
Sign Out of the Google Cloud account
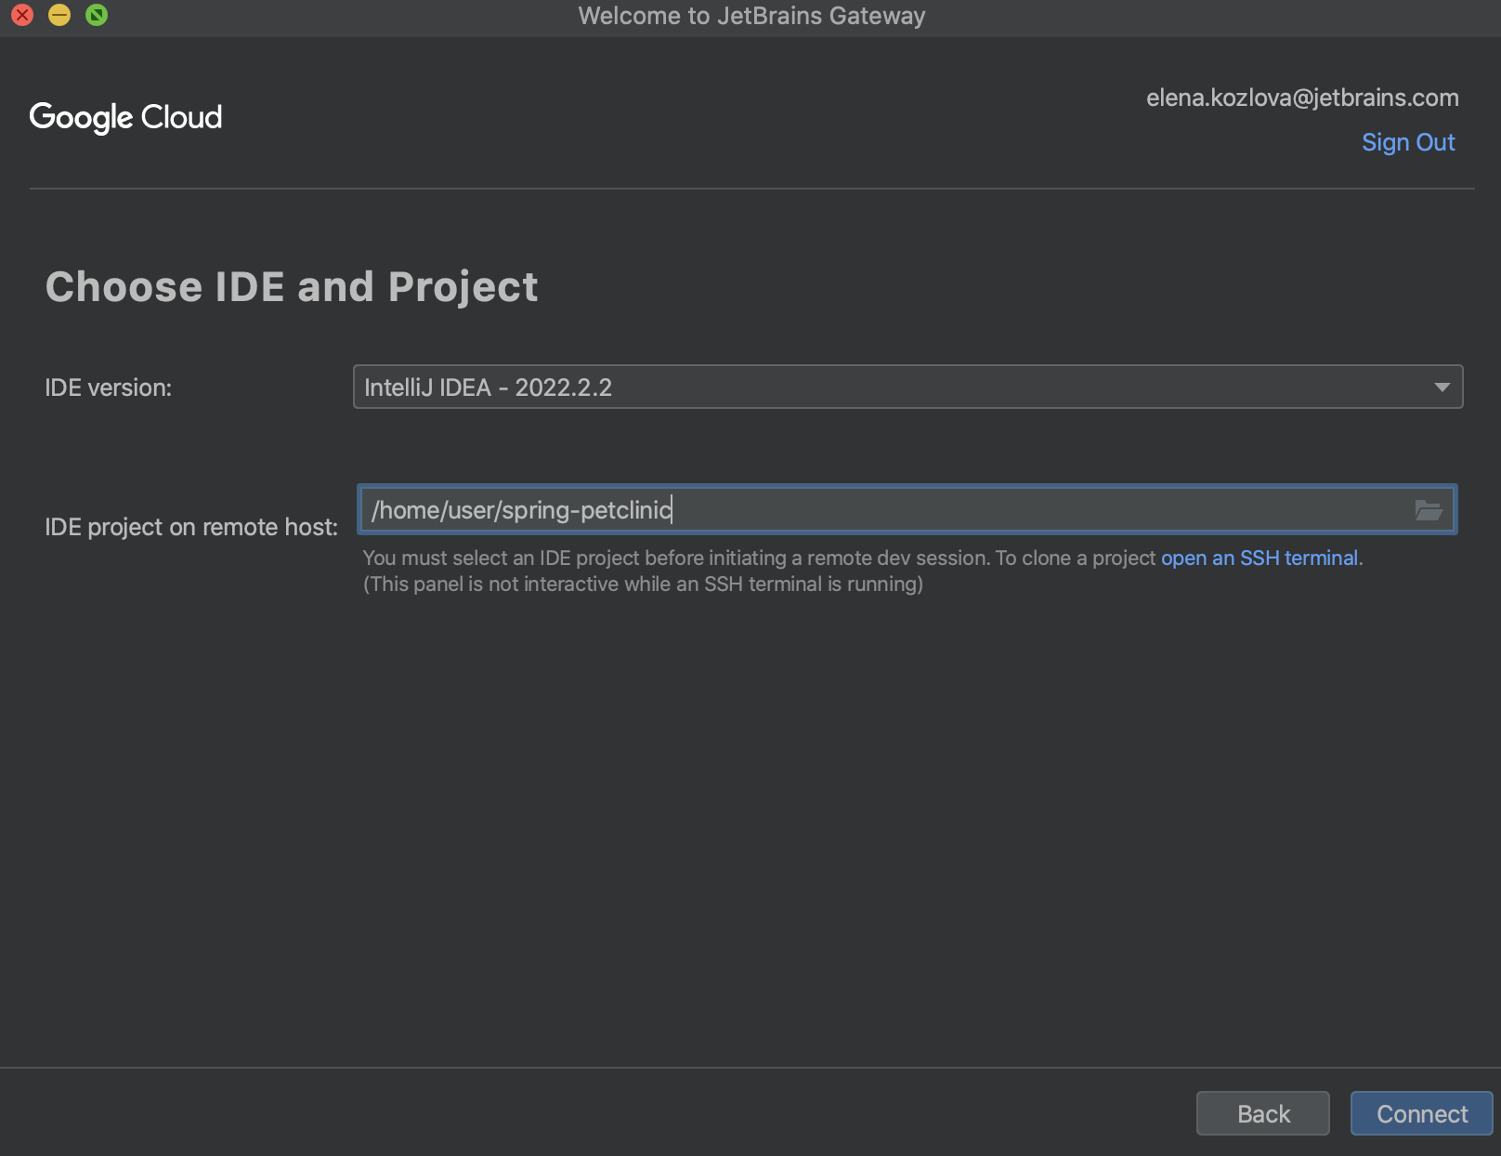(x=1408, y=141)
